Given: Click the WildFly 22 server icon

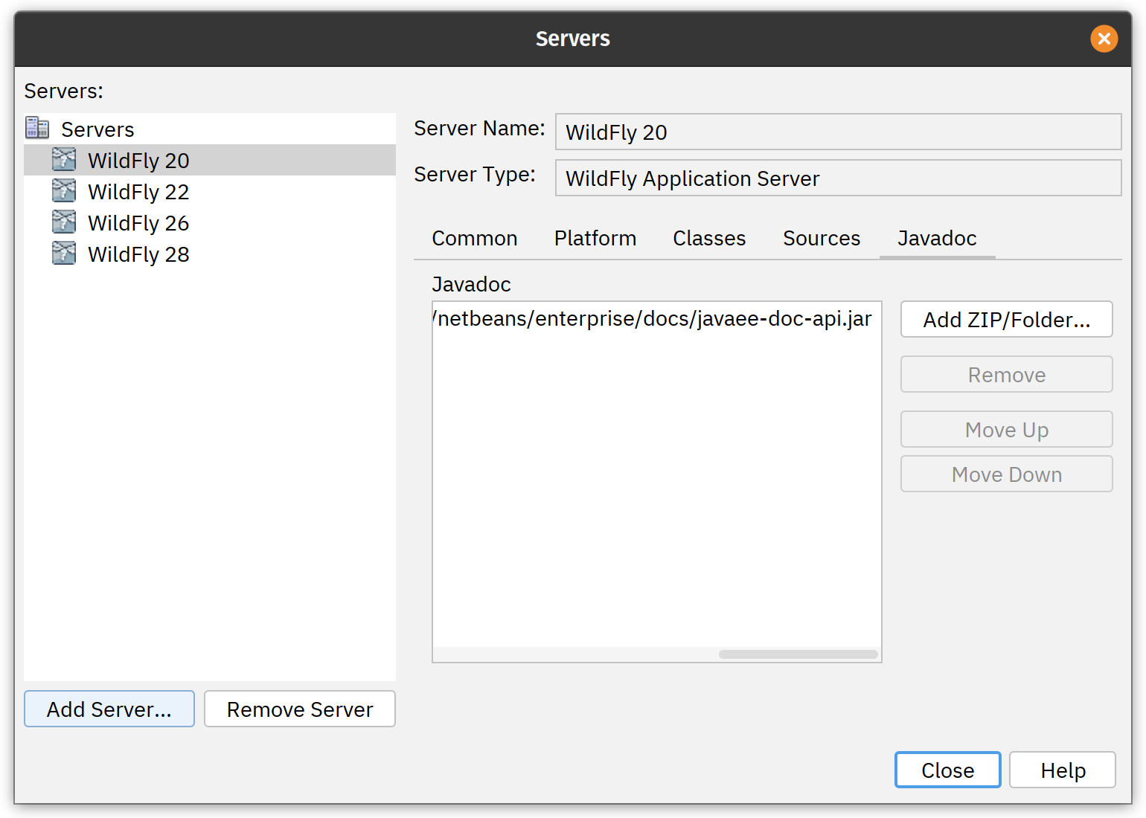Looking at the screenshot, I should click(64, 190).
